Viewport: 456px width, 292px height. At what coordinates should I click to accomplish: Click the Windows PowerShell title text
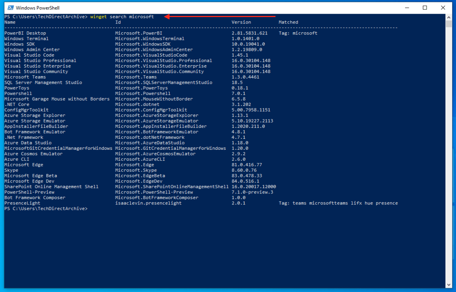tap(39, 8)
